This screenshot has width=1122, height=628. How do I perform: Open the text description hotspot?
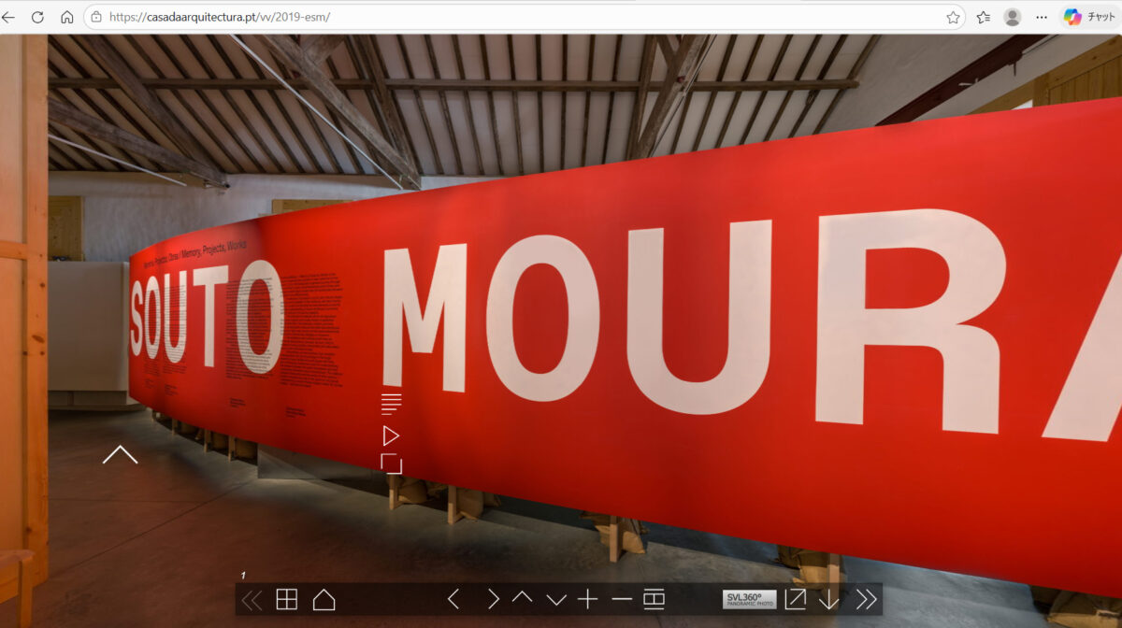click(x=391, y=404)
